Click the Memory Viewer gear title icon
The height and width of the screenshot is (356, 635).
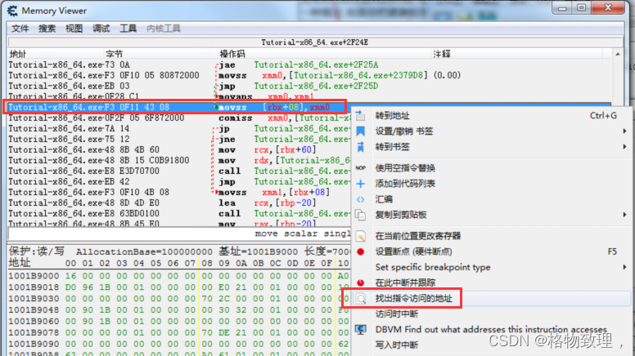(12, 11)
